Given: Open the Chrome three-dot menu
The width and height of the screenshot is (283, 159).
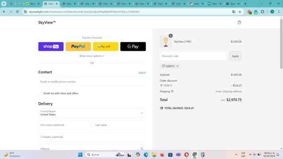Looking at the screenshot, I should tap(279, 12).
